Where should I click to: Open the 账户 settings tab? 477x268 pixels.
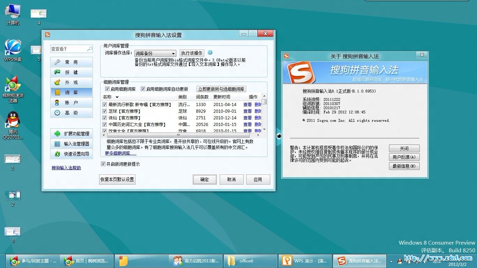pos(72,103)
